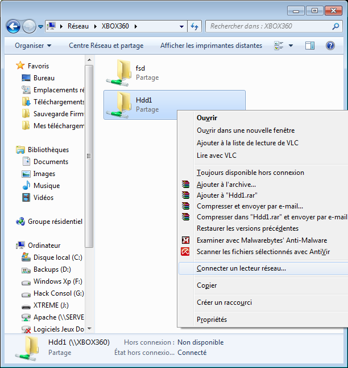Screen dimensions: 348x368
Task: Click the Hdd1 folder icon in details pane
Action: 28,348
